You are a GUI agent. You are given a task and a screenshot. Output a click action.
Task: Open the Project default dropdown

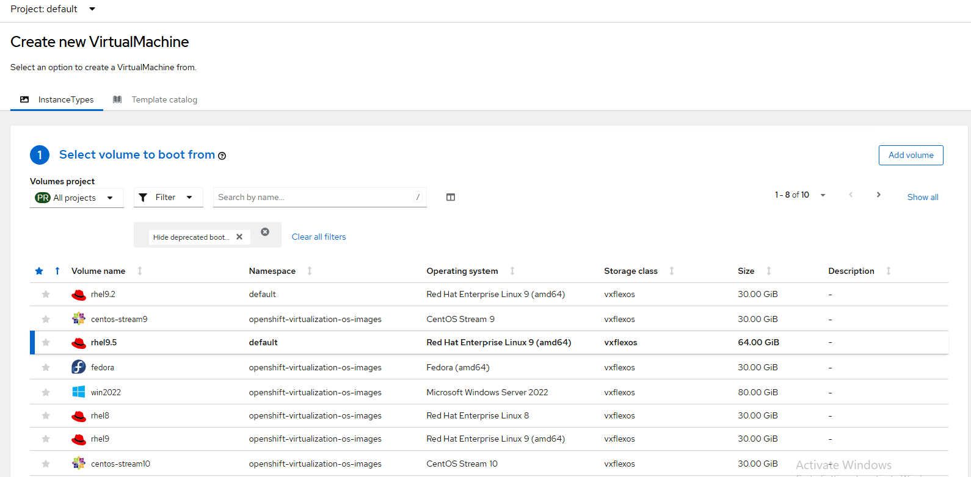(x=53, y=9)
